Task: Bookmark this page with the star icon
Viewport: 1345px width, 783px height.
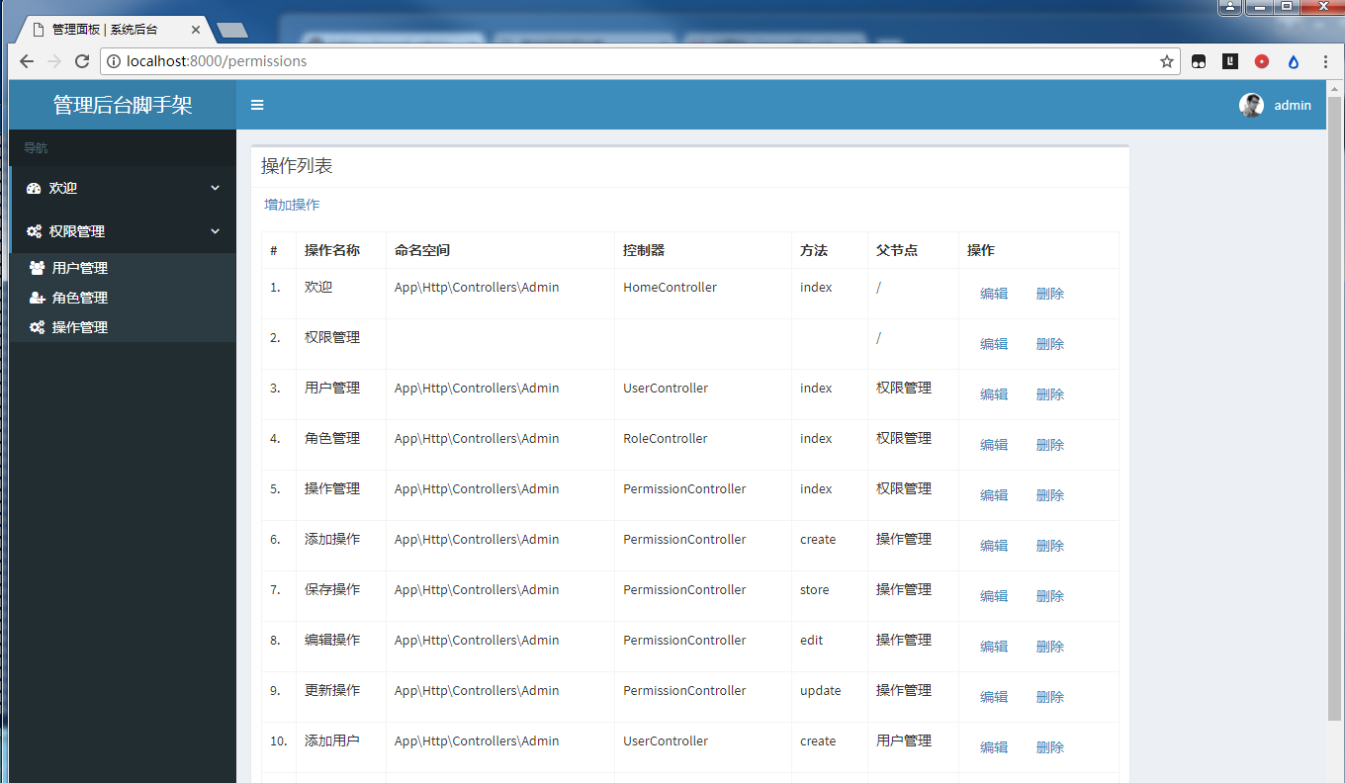Action: click(x=1167, y=61)
